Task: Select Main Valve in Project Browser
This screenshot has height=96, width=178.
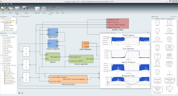Action: pos(8,24)
